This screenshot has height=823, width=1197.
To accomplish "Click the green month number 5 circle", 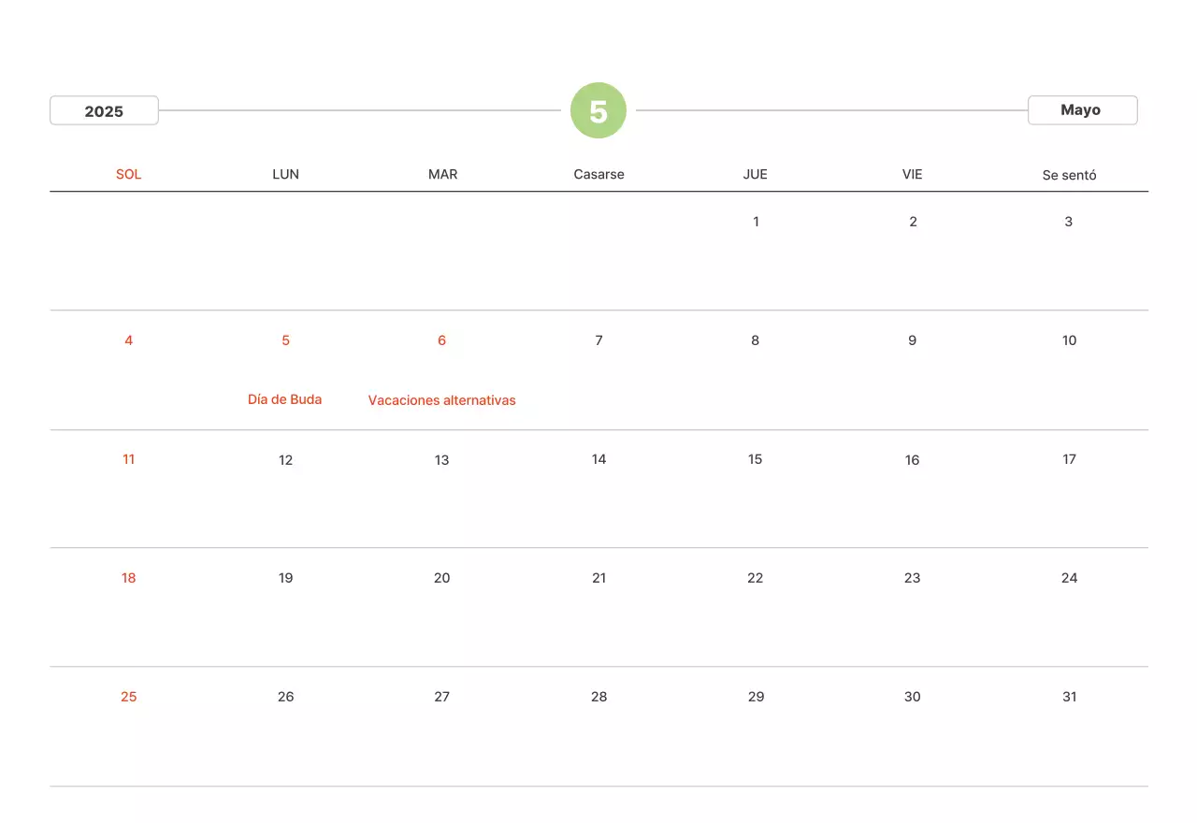I will [598, 111].
